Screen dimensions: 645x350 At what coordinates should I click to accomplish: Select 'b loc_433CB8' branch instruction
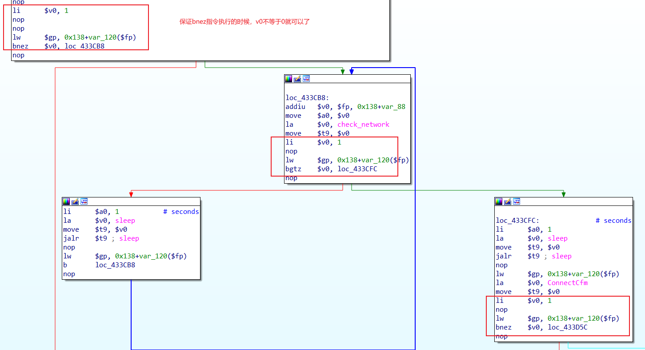click(x=99, y=265)
